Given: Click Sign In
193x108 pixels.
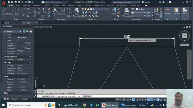Looking at the screenshot, I should click(x=146, y=2).
